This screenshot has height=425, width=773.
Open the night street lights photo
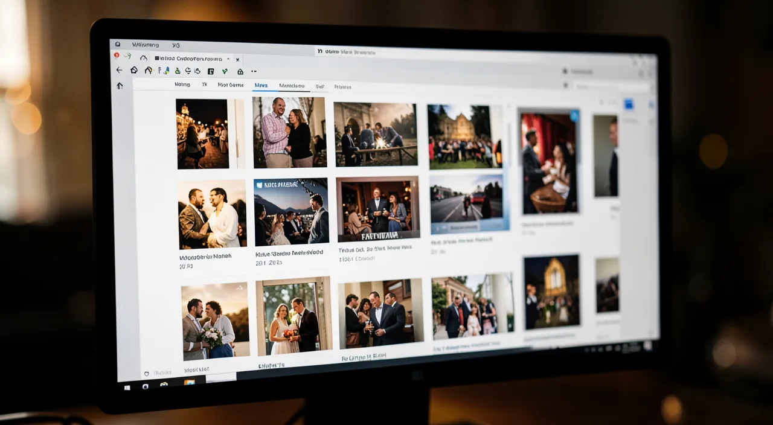click(x=202, y=133)
